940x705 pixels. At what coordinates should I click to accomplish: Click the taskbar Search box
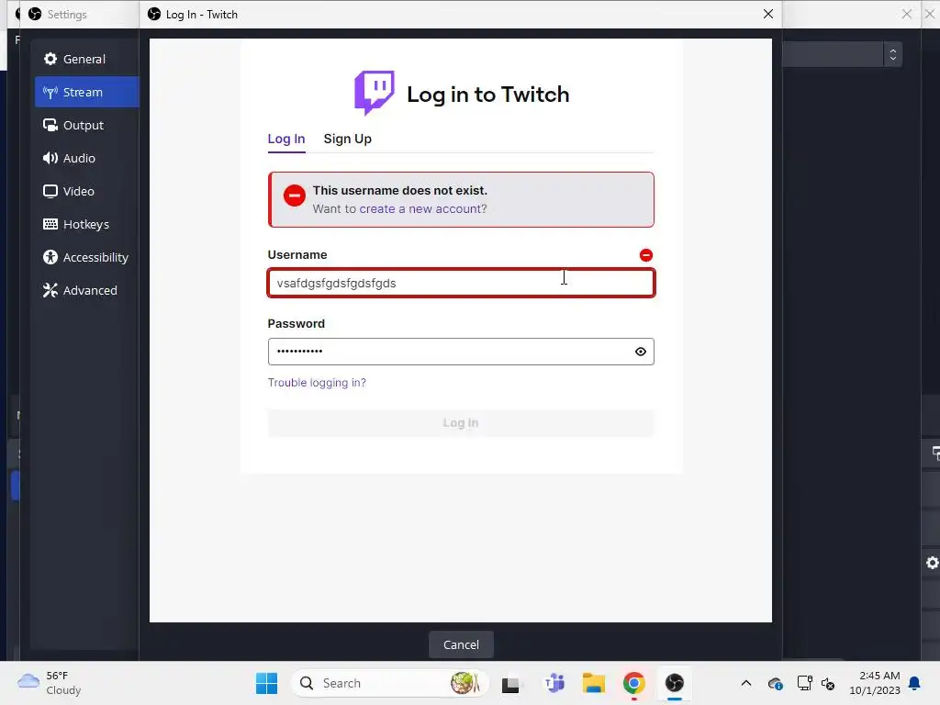(x=389, y=683)
